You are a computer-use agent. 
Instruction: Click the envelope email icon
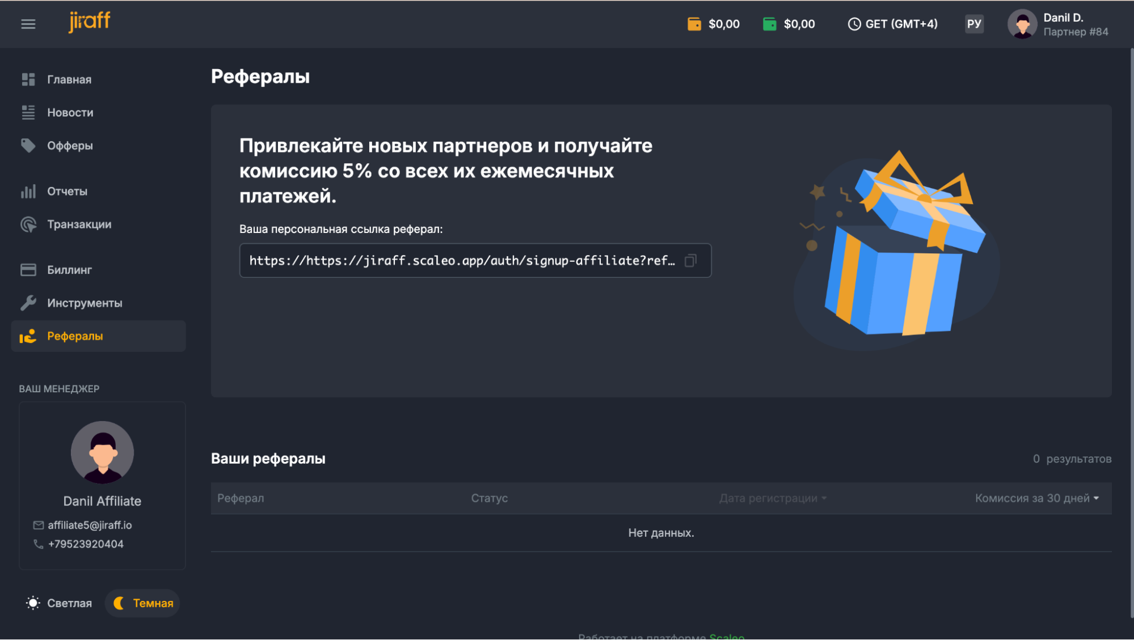39,525
